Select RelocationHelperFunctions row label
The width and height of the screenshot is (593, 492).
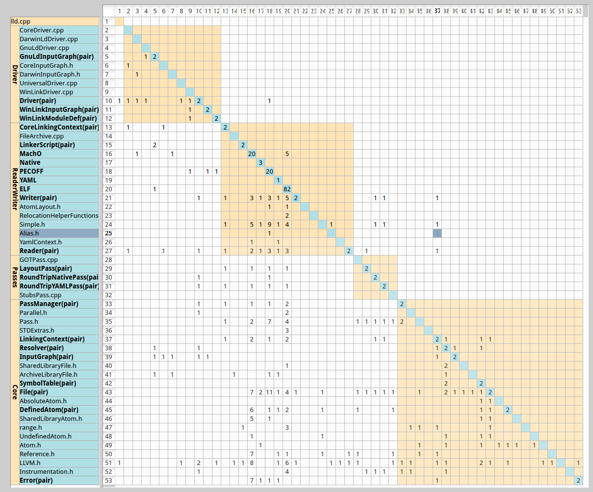[59, 216]
